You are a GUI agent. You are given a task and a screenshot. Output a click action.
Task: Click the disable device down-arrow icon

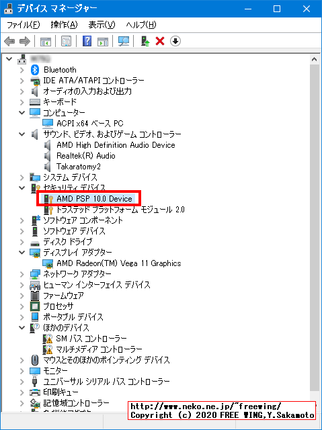coord(175,42)
